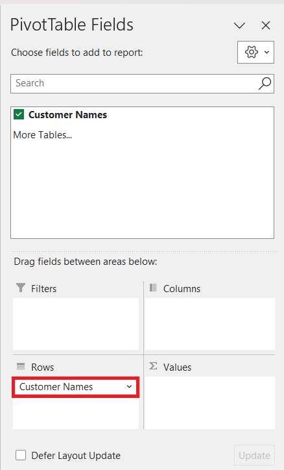
Task: Click the search magnifier icon
Action: 265,84
